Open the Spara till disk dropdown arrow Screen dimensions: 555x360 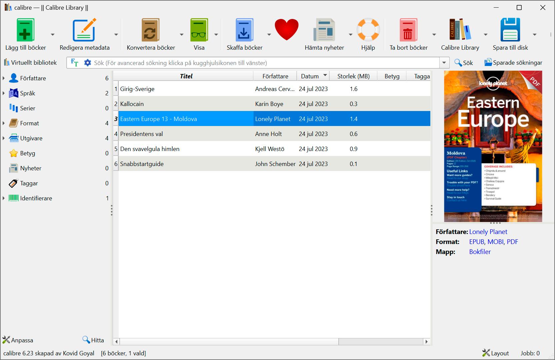click(535, 34)
